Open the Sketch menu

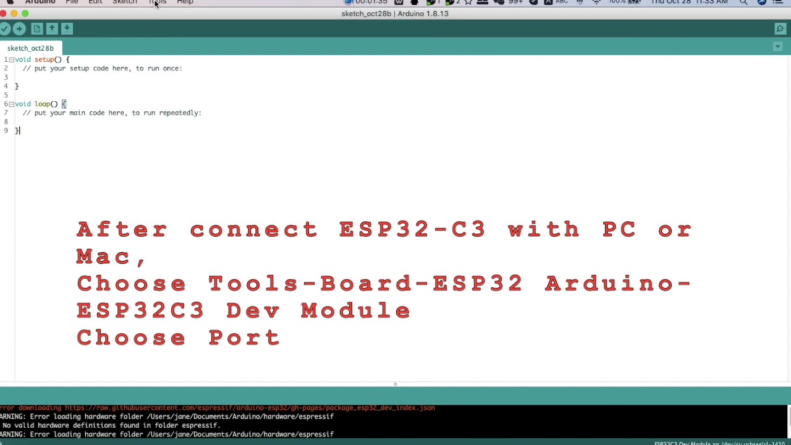(125, 2)
